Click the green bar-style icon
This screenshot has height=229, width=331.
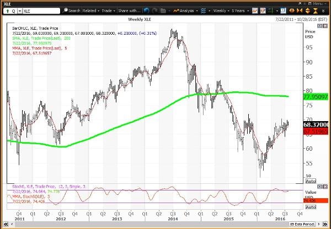click(271, 10)
